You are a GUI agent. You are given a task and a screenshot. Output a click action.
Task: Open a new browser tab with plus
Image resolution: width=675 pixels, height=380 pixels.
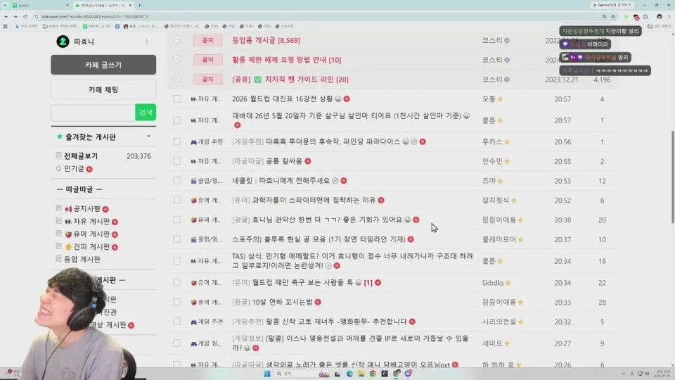pos(139,5)
